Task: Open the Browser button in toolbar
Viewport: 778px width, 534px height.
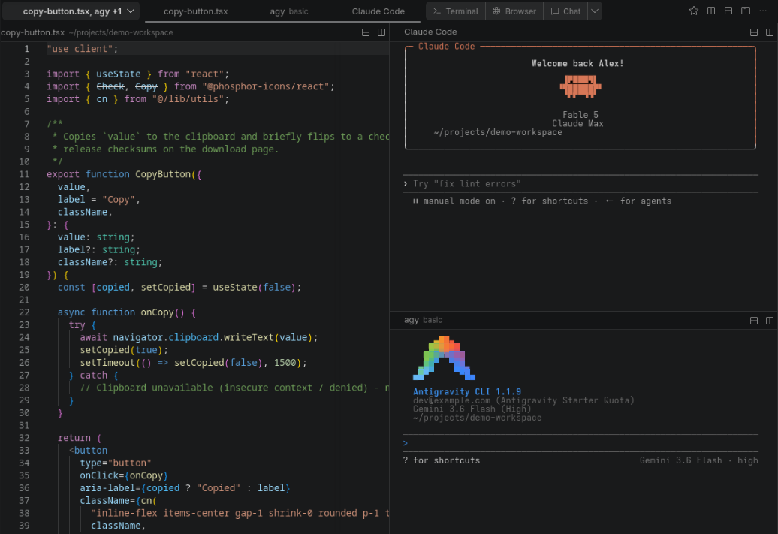Action: pos(514,11)
